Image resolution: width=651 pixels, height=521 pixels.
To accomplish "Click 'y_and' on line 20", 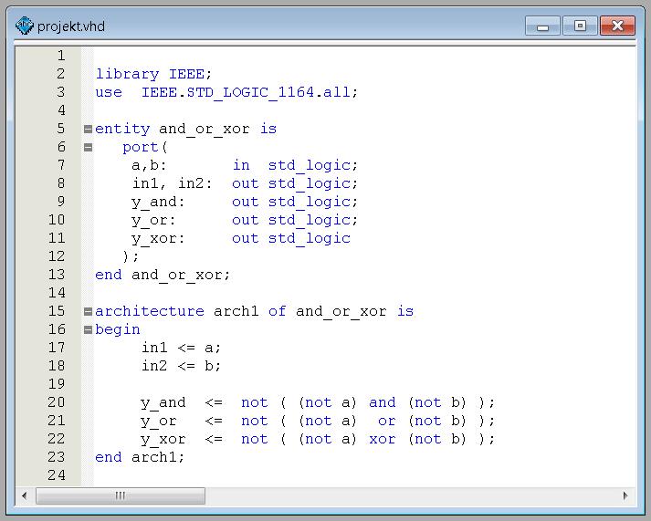I will click(x=163, y=402).
